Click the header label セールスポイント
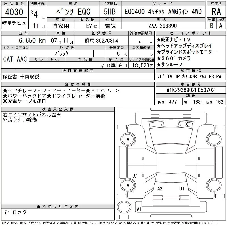 [x=191, y=33]
